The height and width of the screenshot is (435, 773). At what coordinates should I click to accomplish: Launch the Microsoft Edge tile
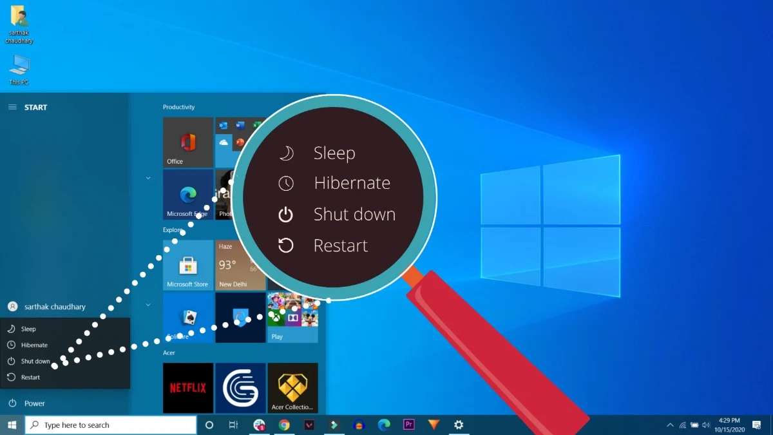click(187, 194)
